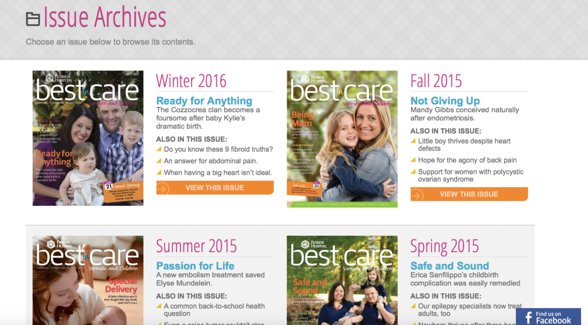
Task: Select the Winter 2016 issue heading
Action: tap(192, 81)
